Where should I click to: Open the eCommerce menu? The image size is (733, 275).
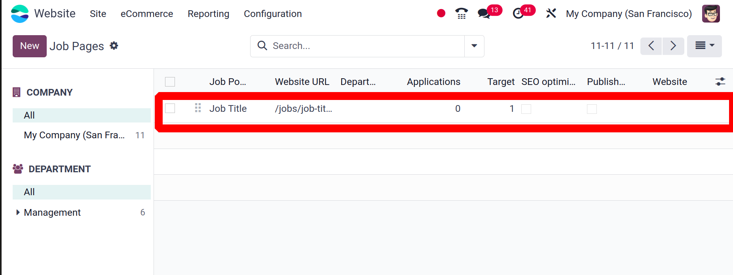pyautogui.click(x=147, y=13)
